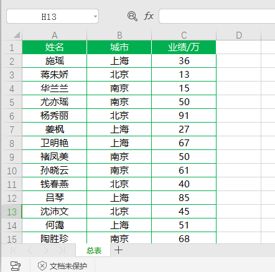Viewport: 275px width, 272px height.
Task: Select the value 40 in column C
Action: point(184,184)
